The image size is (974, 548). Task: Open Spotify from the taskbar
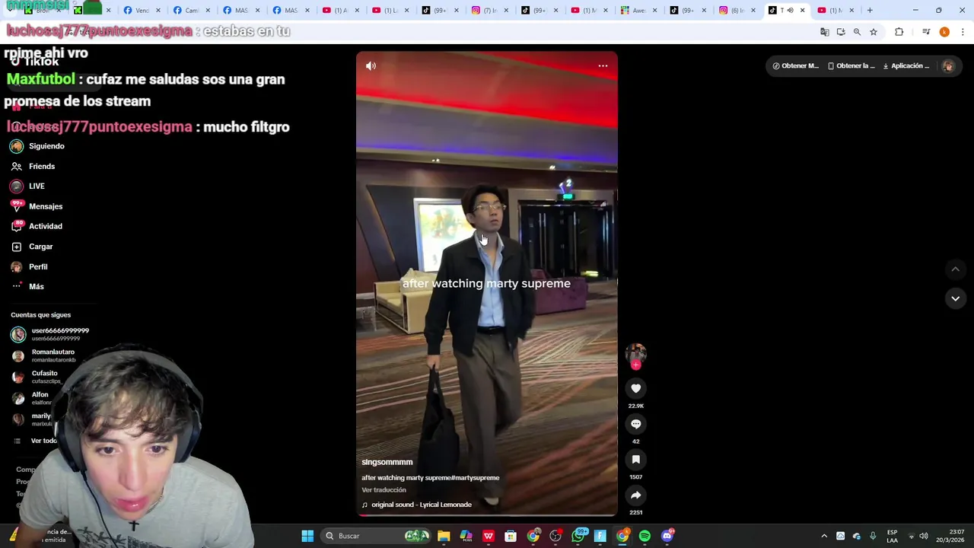[645, 536]
